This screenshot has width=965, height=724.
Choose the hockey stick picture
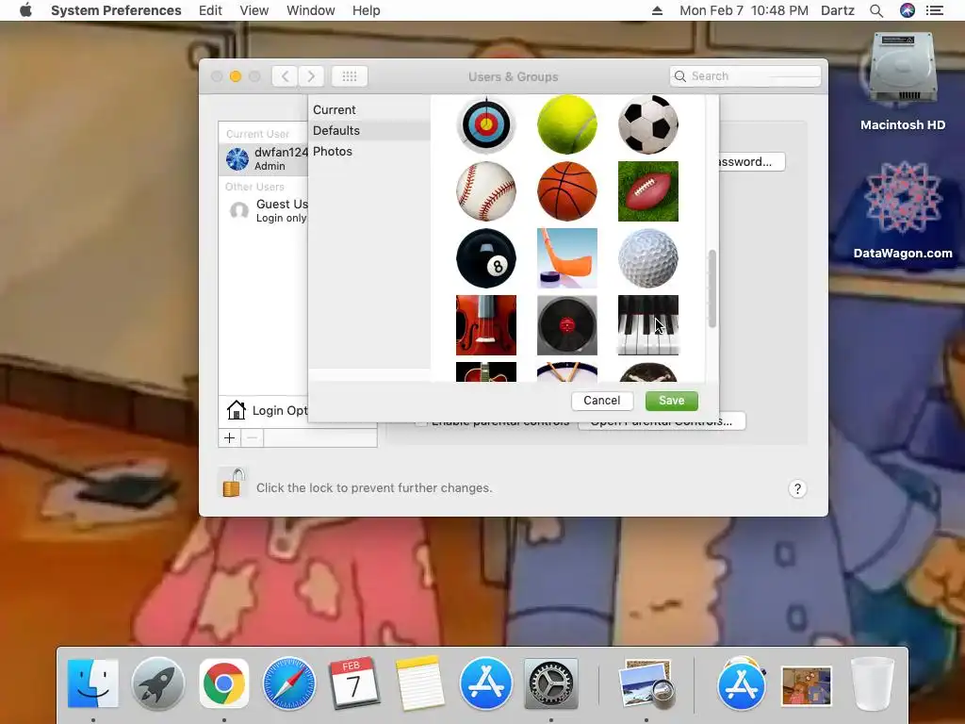point(566,258)
